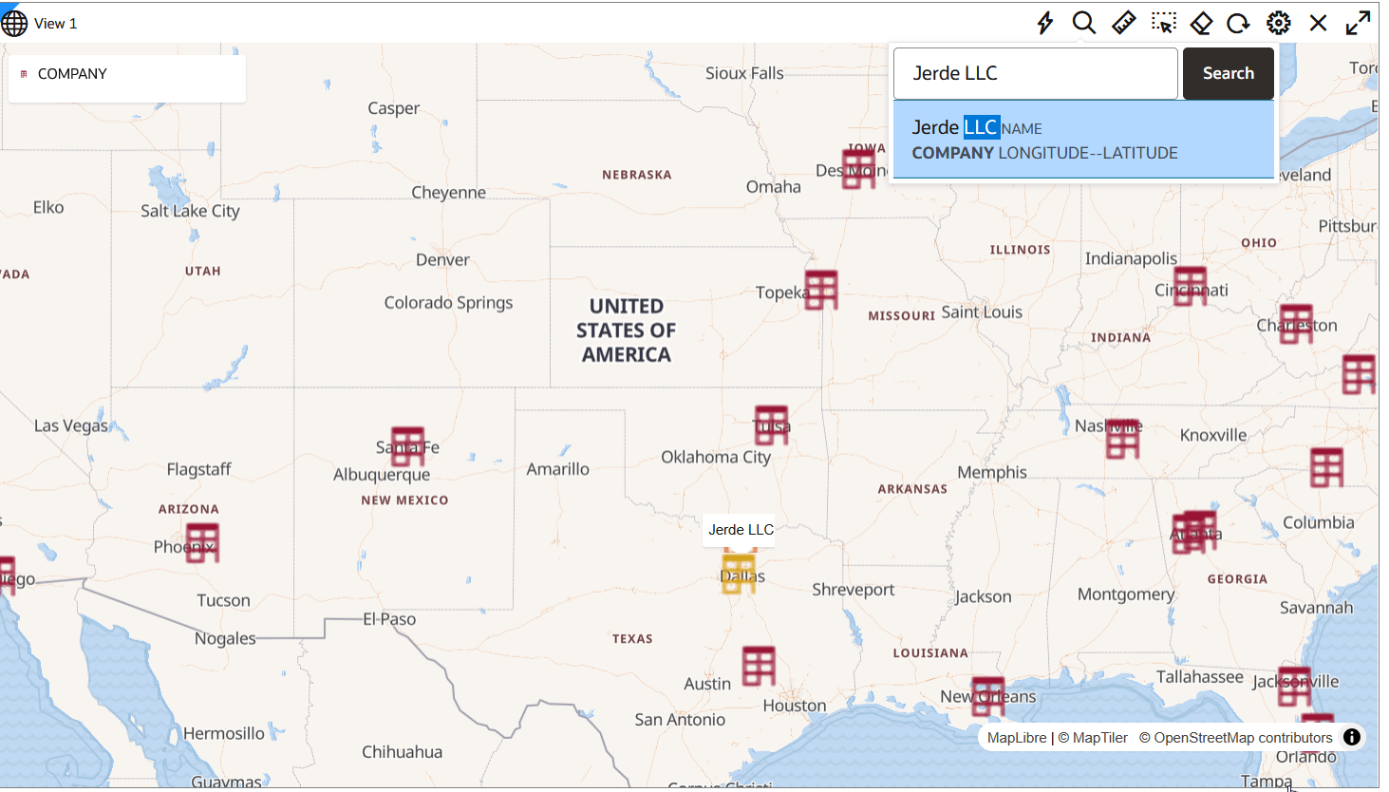Image resolution: width=1389 pixels, height=792 pixels.
Task: Toggle the attribution info icon
Action: (1352, 737)
